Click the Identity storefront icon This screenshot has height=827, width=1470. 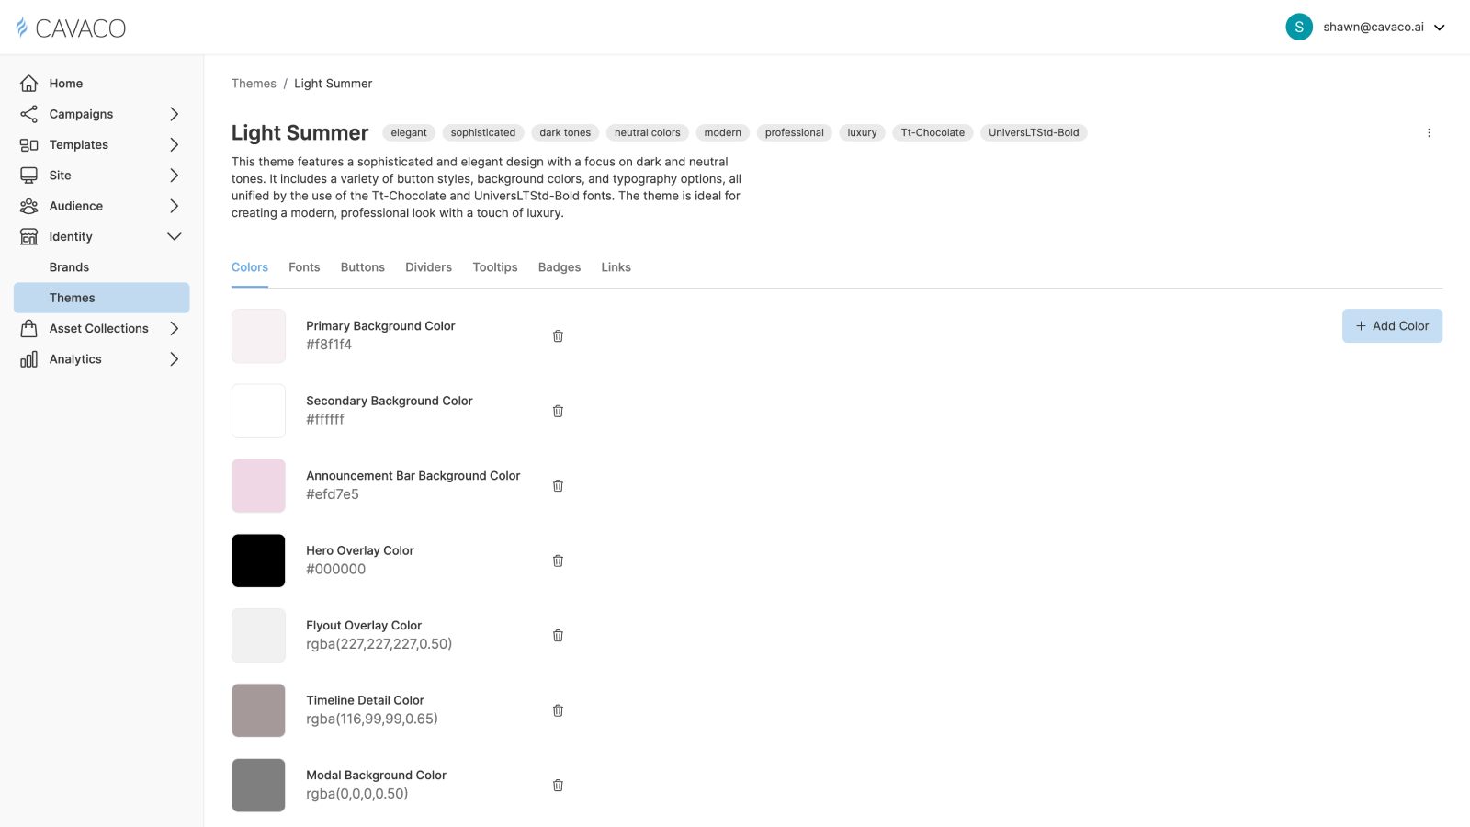pyautogui.click(x=28, y=236)
